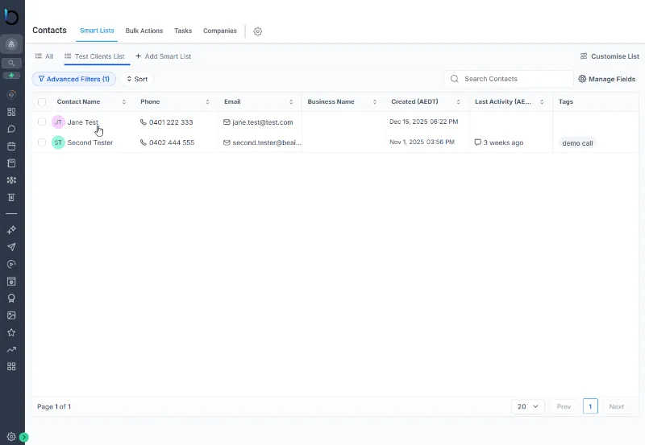Image resolution: width=645 pixels, height=445 pixels.
Task: Open the Reputation star icon in the sidebar
Action: pyautogui.click(x=11, y=332)
